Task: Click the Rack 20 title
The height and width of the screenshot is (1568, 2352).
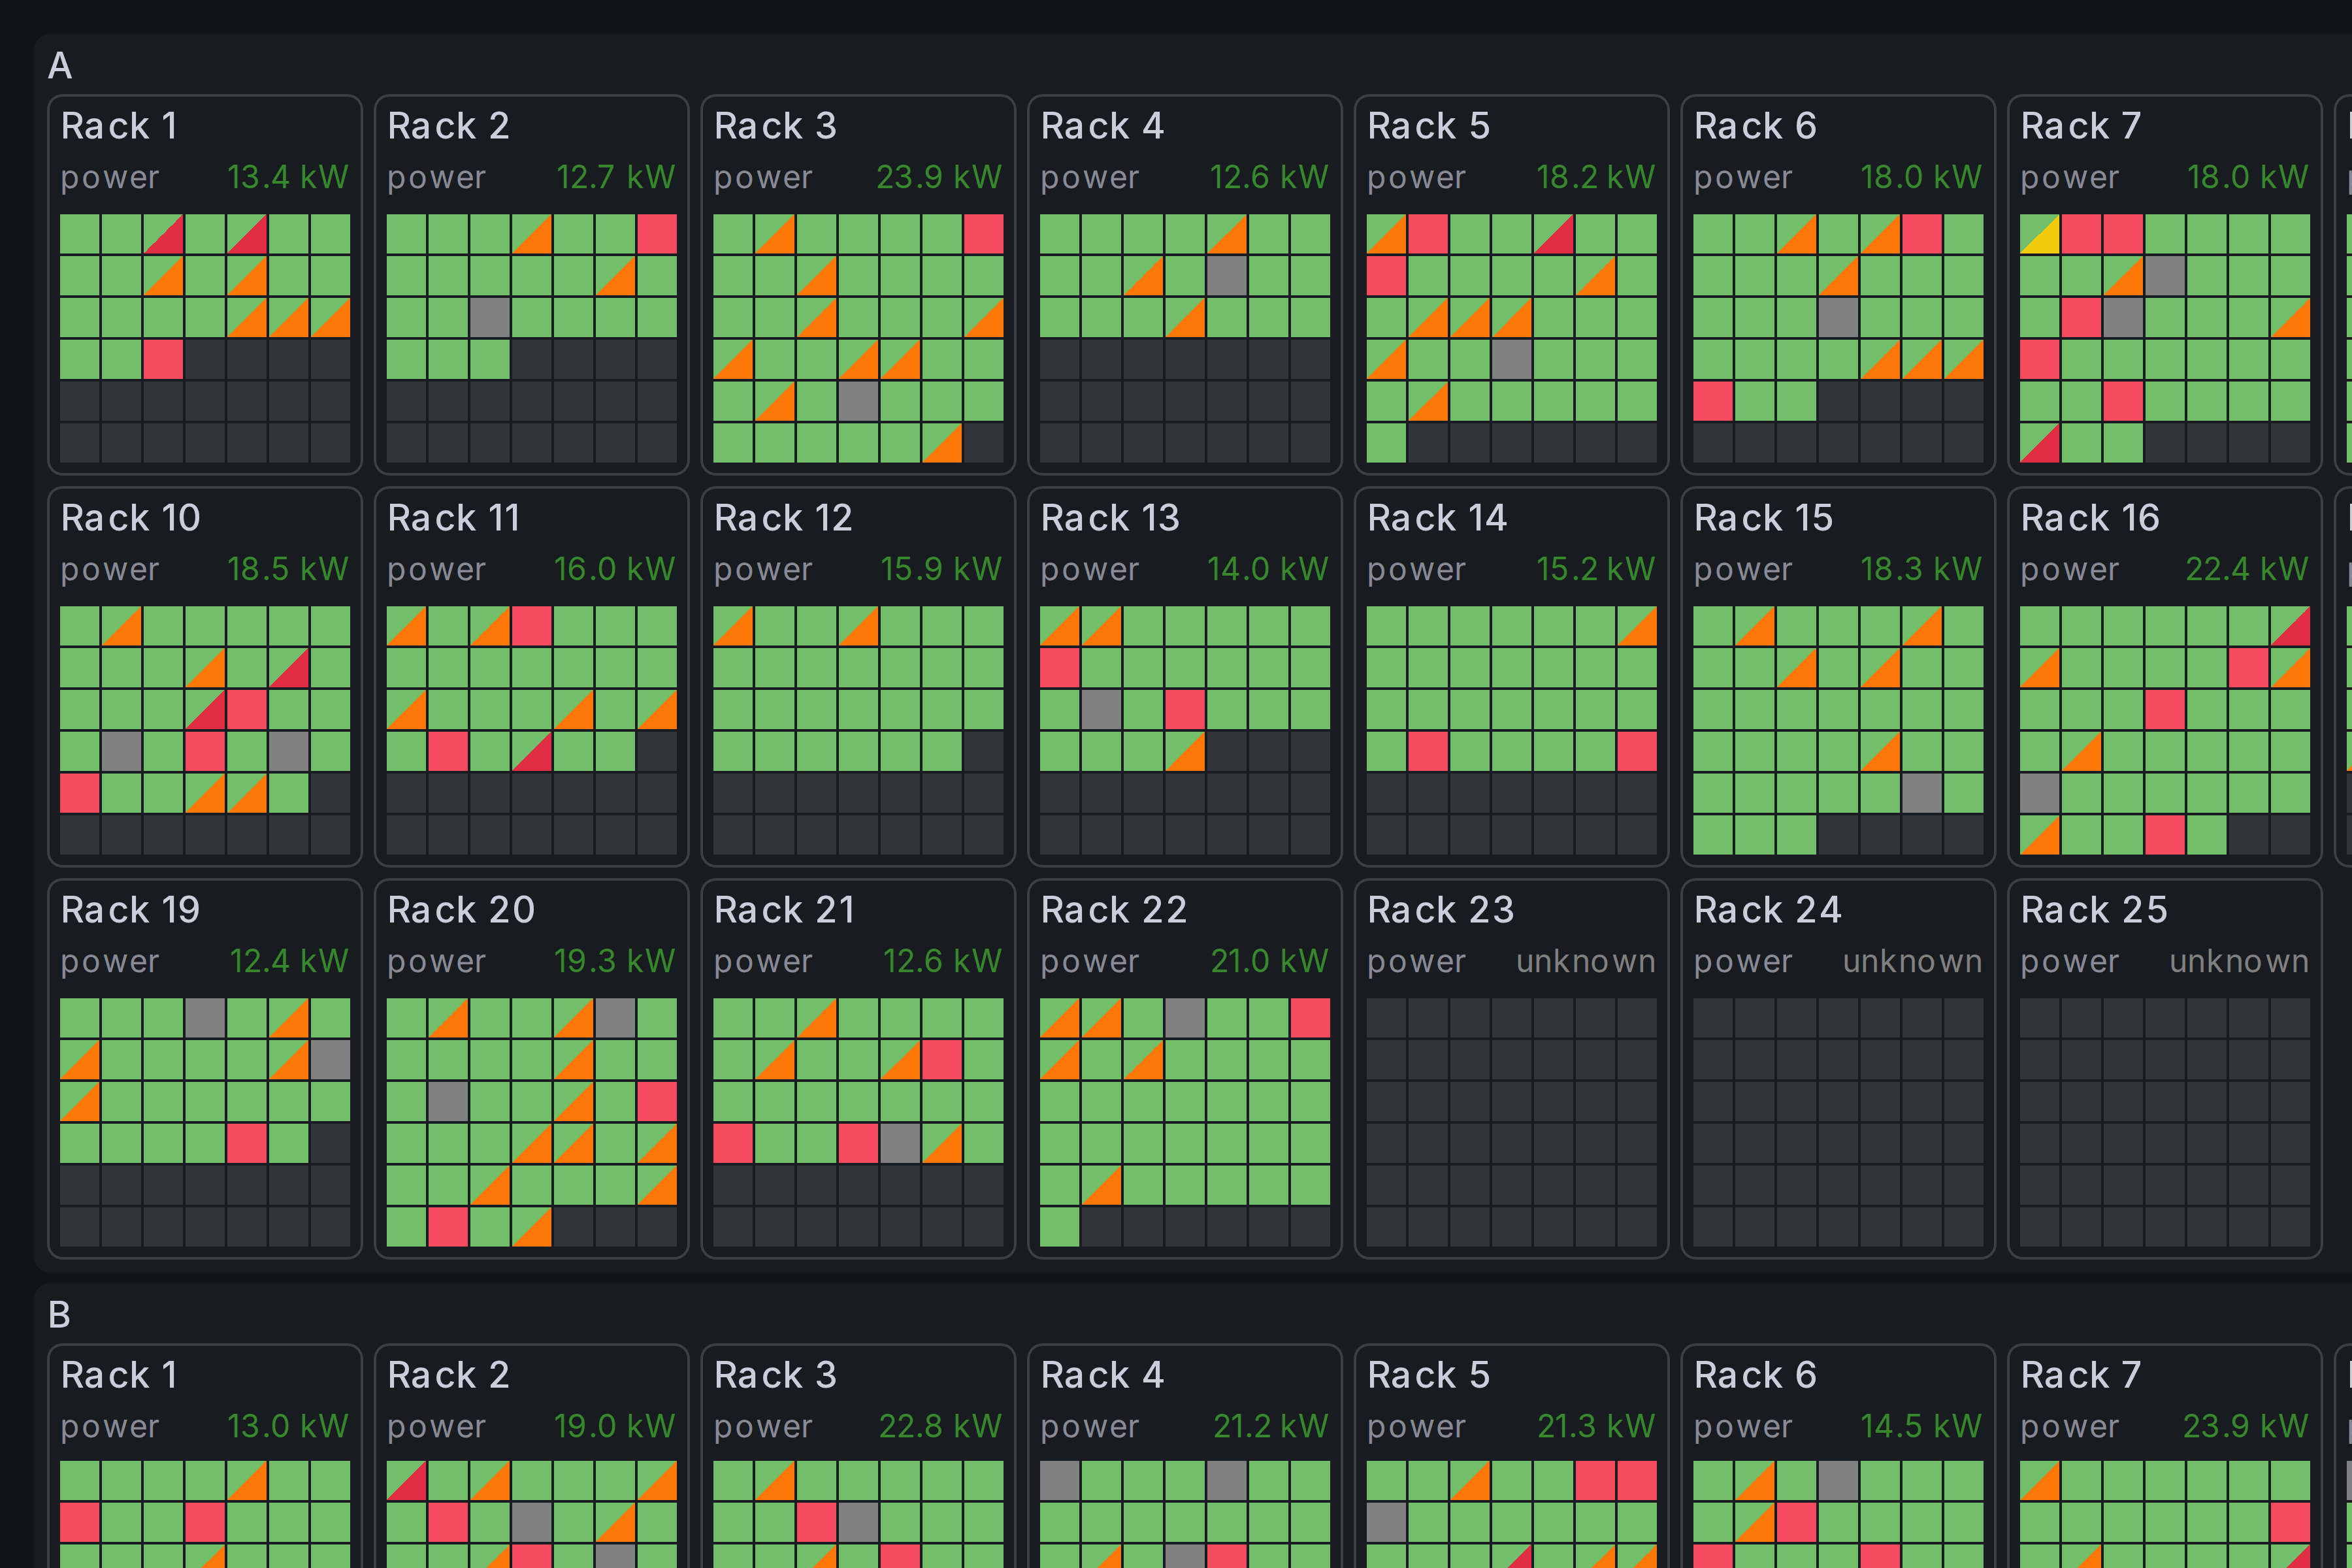Action: pos(461,910)
